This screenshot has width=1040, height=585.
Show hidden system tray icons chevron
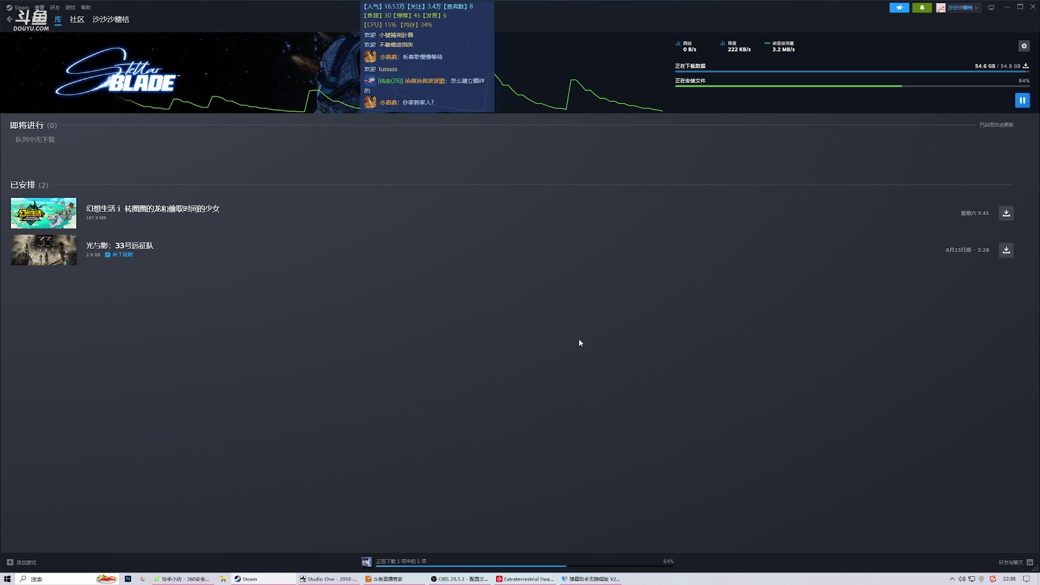(x=952, y=579)
